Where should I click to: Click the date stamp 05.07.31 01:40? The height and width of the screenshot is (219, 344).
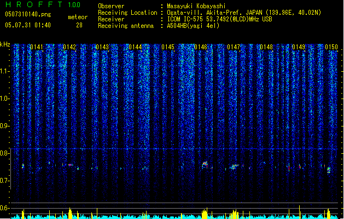[28, 25]
